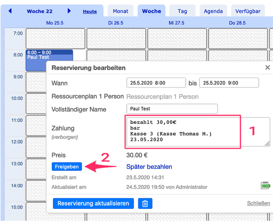Click Reservierung aktualisieren button

click(93, 204)
